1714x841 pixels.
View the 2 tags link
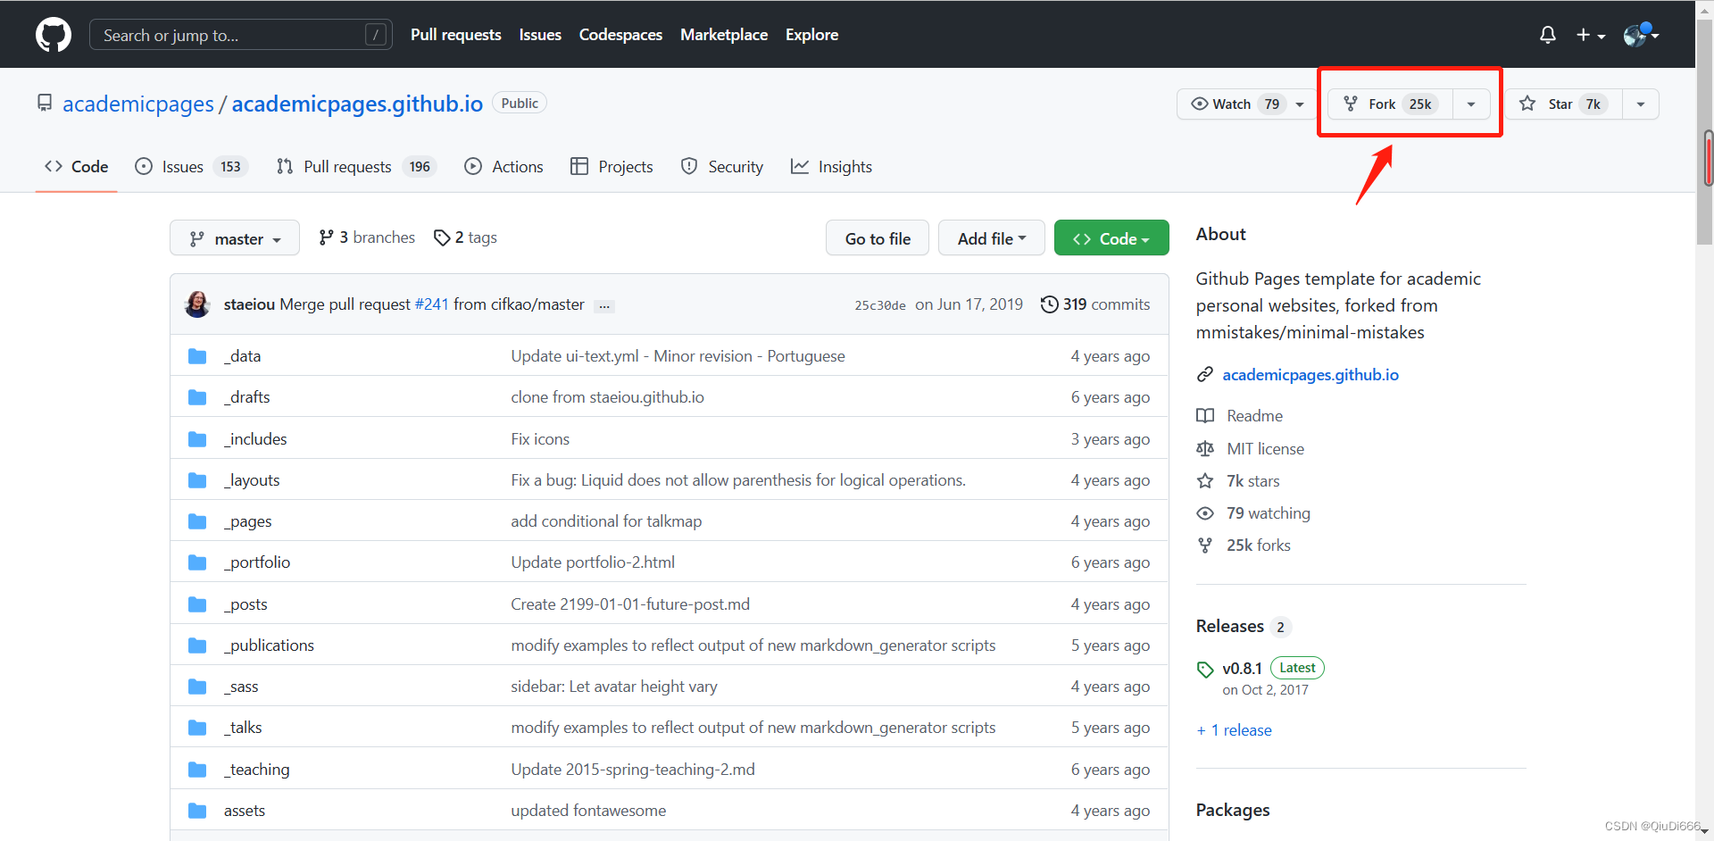(465, 237)
